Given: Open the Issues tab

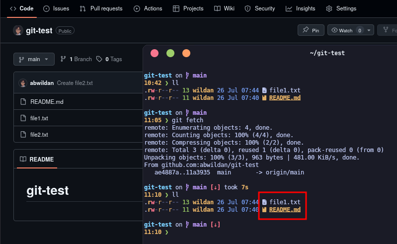Looking at the screenshot, I should 56,8.
